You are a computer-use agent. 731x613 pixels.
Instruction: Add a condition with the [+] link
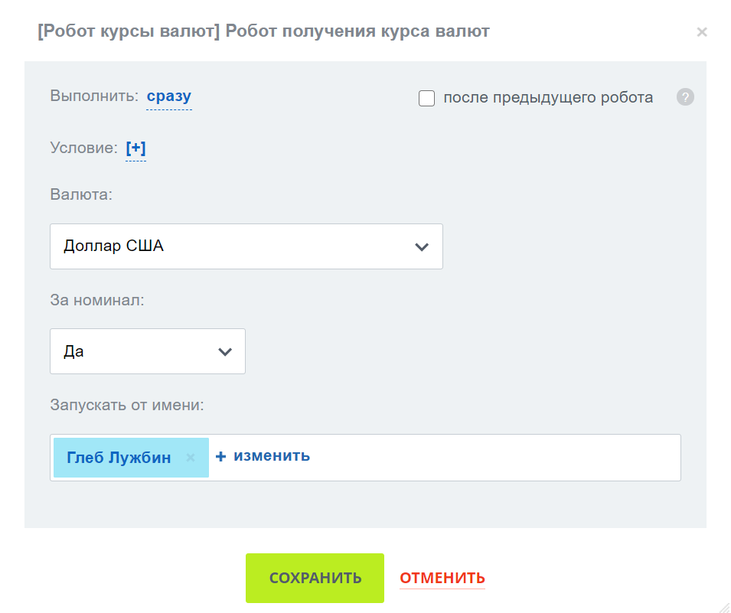click(x=135, y=148)
